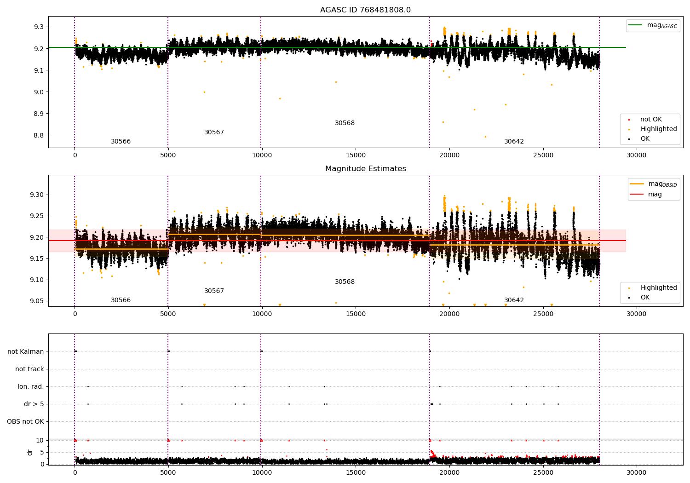
Task: Click the 5 tick on the dr axis
Action: 42,453
